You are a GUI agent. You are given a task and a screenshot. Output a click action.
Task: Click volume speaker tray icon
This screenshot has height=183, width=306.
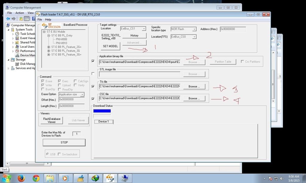(282, 178)
